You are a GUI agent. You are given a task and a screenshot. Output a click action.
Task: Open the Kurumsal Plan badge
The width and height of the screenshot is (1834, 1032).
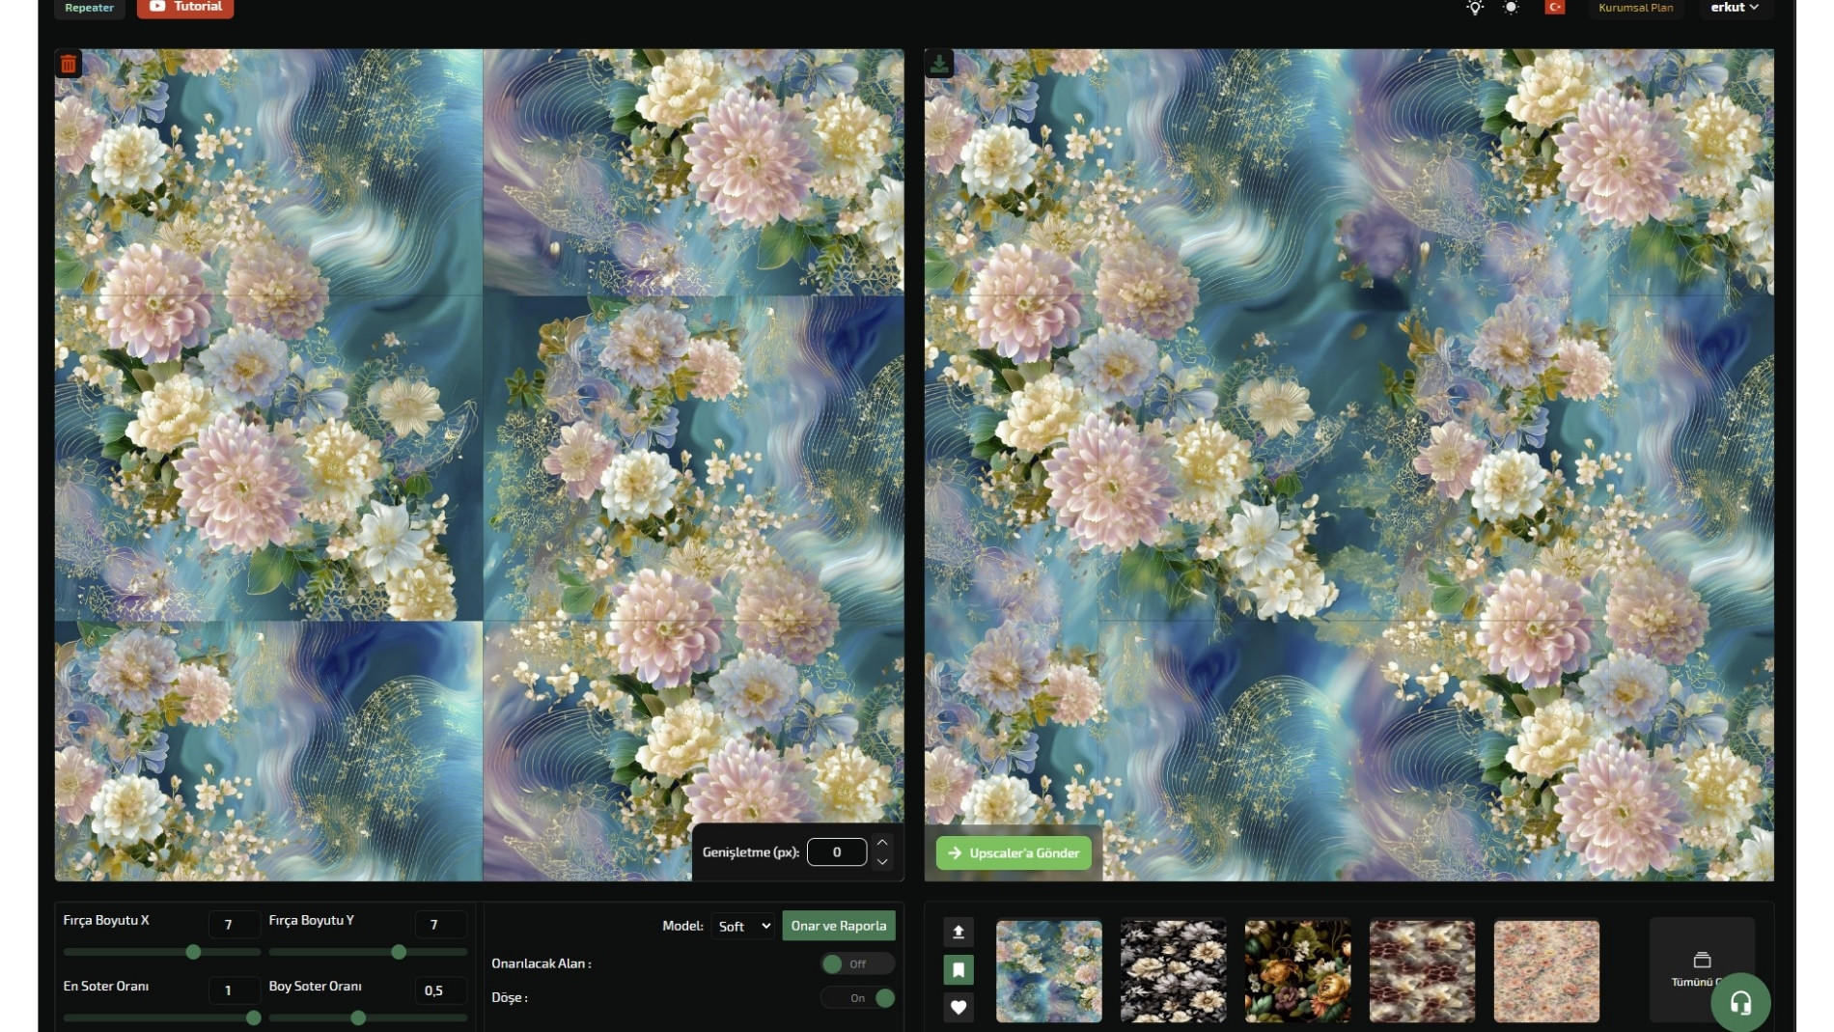(1635, 8)
